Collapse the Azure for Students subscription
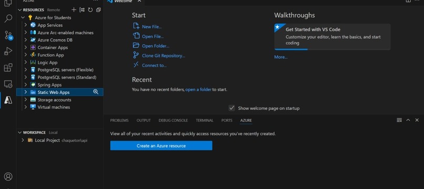424x189 pixels. coord(23,17)
